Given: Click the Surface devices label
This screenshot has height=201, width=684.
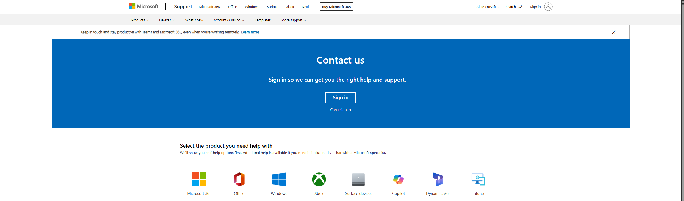Looking at the screenshot, I should point(359,193).
